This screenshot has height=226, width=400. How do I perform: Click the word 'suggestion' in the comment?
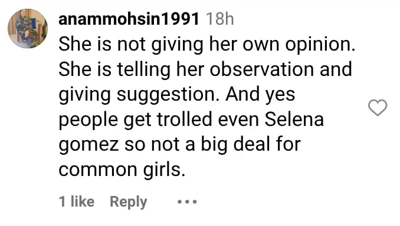pos(166,95)
